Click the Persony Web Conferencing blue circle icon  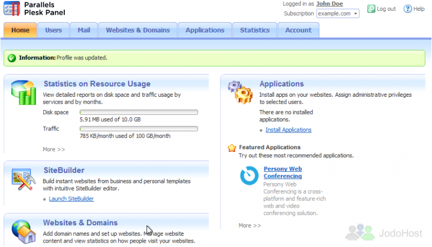249,176
